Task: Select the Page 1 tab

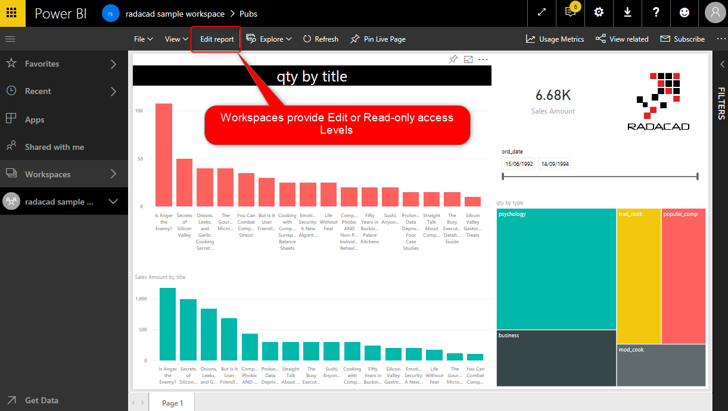Action: 172,402
